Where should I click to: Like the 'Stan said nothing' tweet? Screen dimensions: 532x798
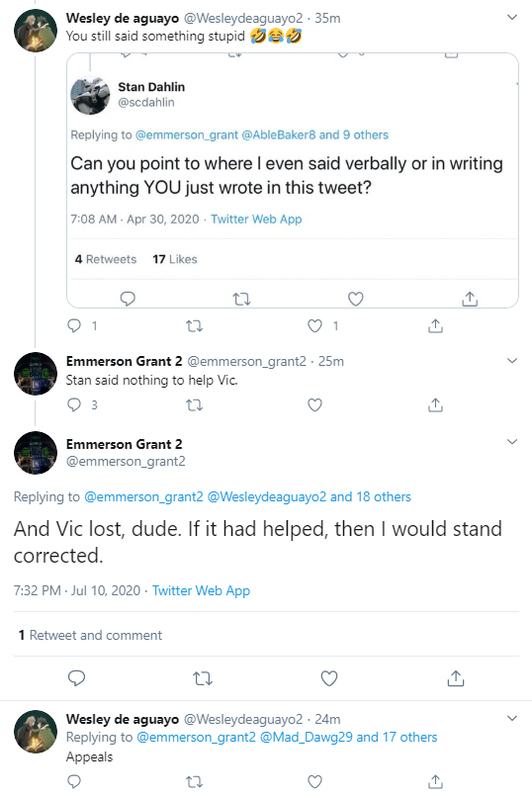(315, 405)
